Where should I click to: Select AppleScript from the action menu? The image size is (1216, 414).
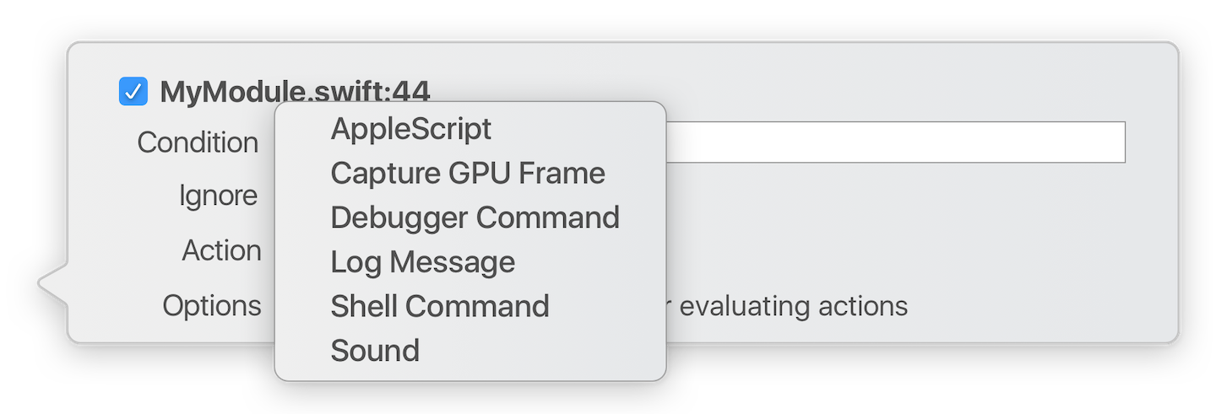[x=410, y=129]
